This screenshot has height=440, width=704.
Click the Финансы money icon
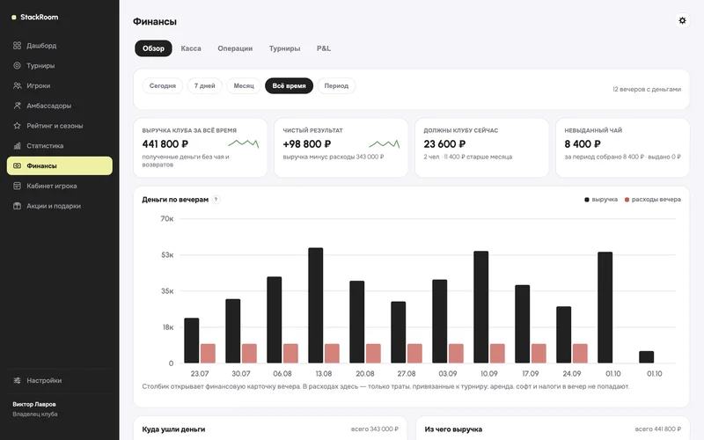point(17,165)
